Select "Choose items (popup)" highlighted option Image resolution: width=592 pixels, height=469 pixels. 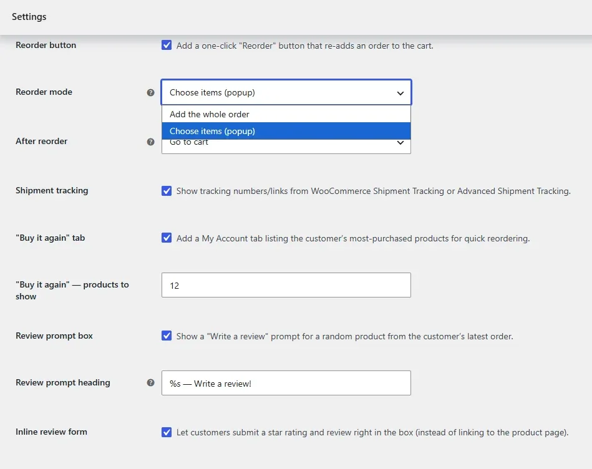[x=286, y=131]
